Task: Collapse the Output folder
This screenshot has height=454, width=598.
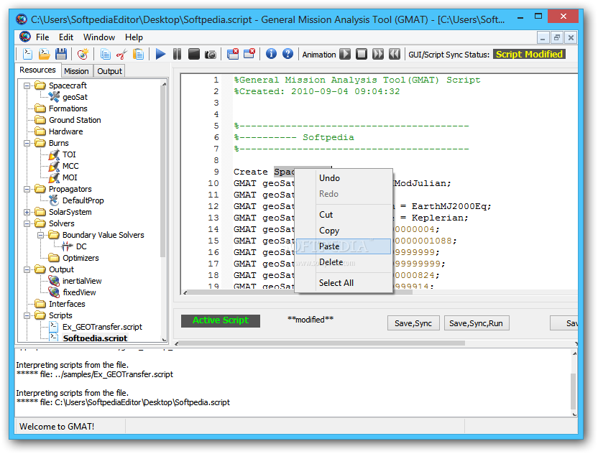Action: 27,269
